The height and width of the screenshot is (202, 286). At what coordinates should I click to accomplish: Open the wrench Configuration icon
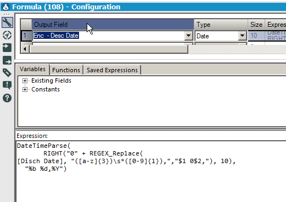click(x=7, y=22)
